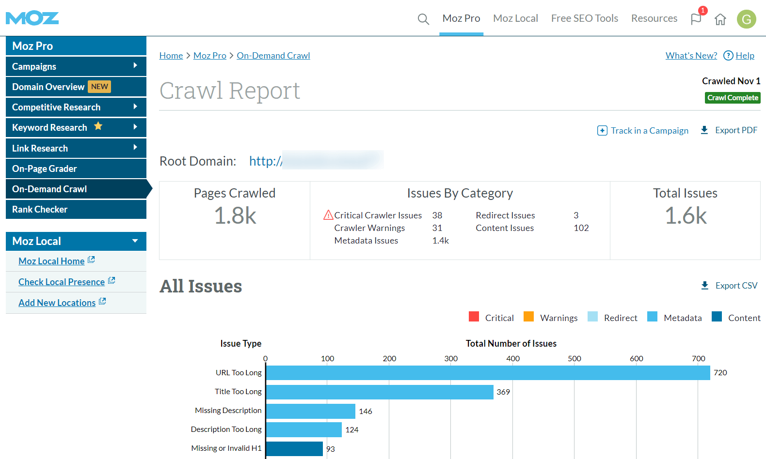Follow the What's New? link
Viewport: 766px width, 459px height.
(x=691, y=56)
